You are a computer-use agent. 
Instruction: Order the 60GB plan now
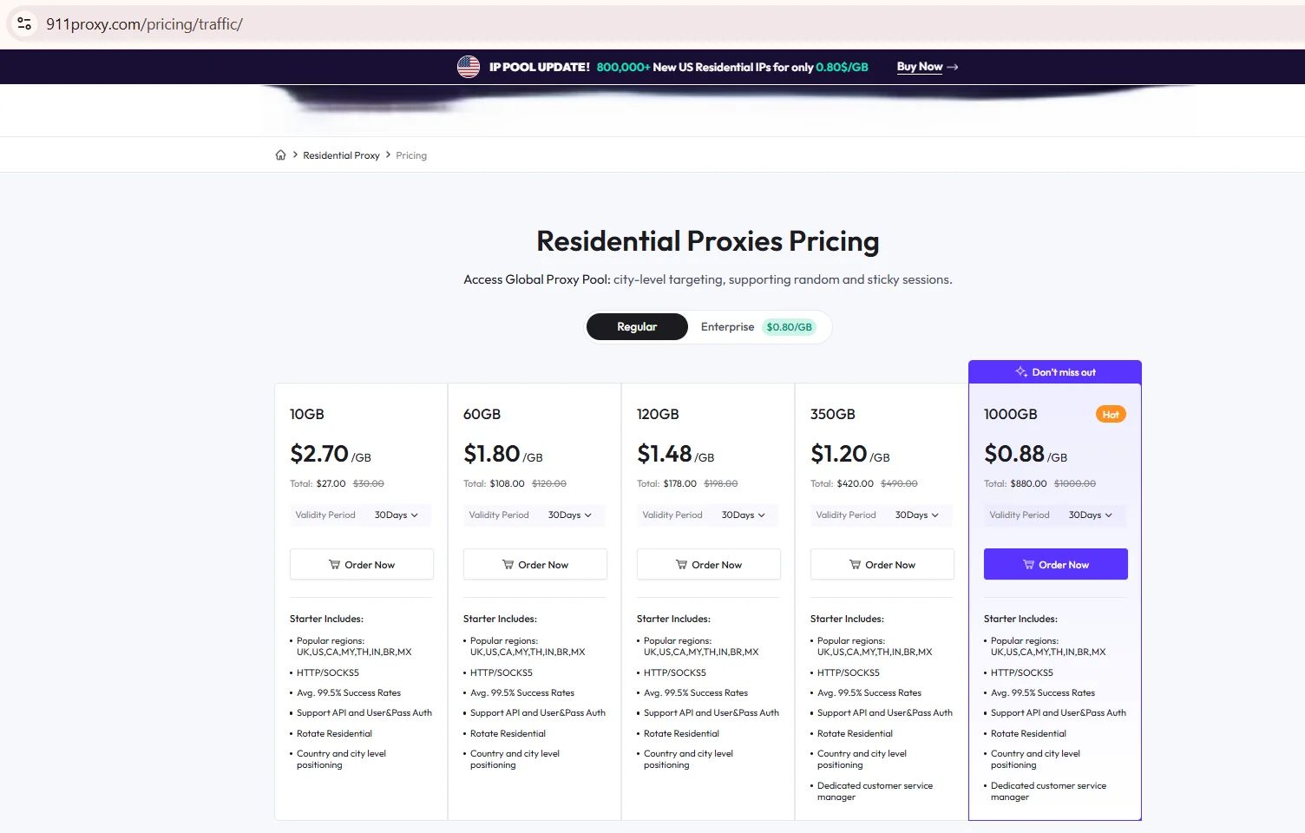pyautogui.click(x=535, y=564)
